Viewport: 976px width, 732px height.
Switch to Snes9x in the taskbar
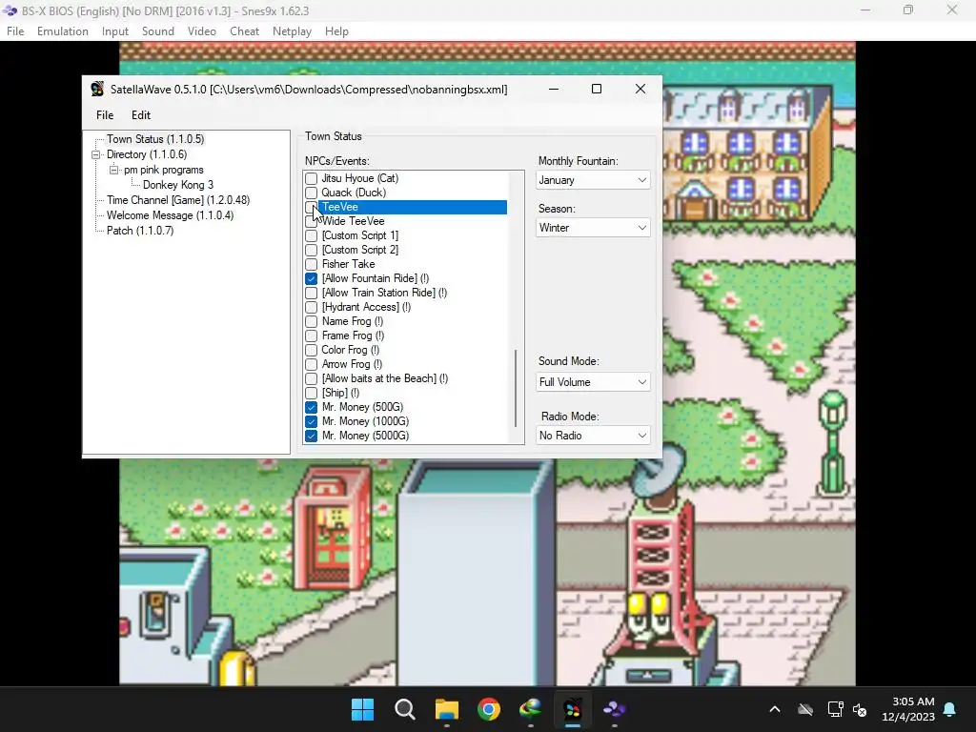pyautogui.click(x=615, y=709)
